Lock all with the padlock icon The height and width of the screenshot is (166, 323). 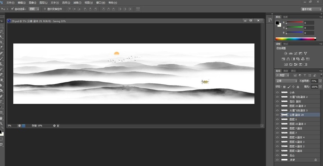click(298, 87)
